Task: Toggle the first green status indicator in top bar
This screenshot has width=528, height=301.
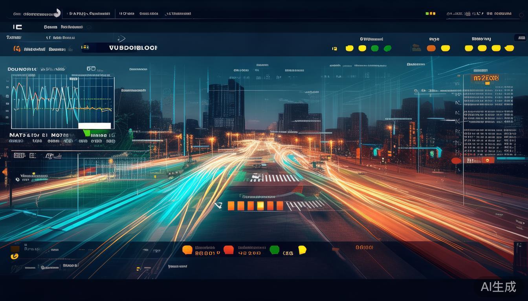Action: pyautogui.click(x=375, y=48)
